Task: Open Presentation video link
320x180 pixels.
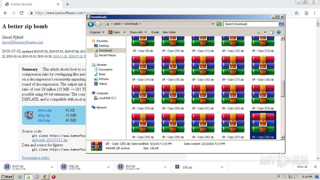Action: coord(36,158)
